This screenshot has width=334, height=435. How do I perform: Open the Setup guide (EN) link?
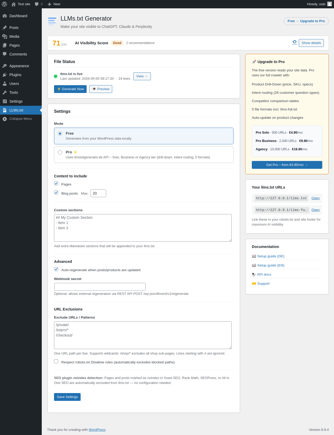tap(271, 265)
